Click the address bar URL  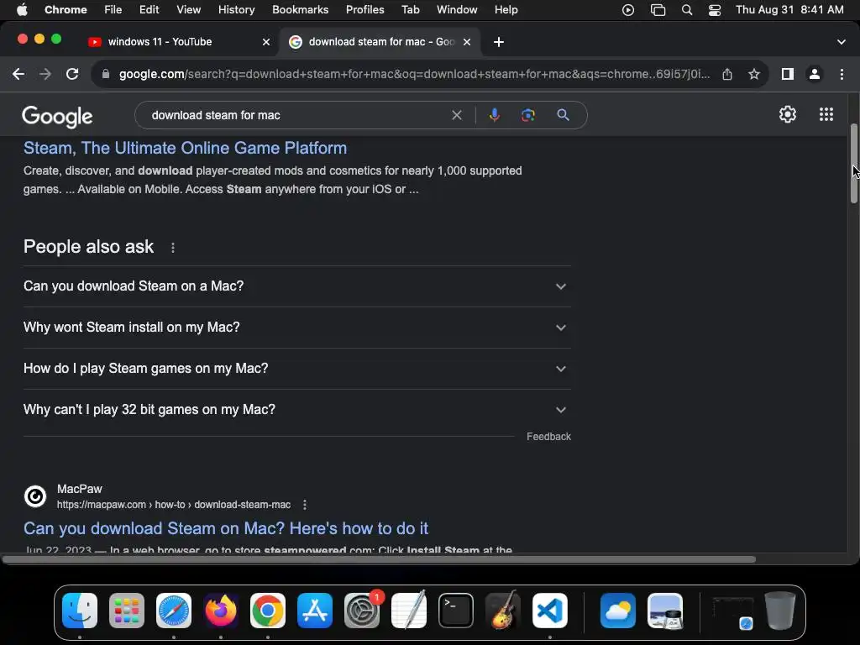[414, 74]
